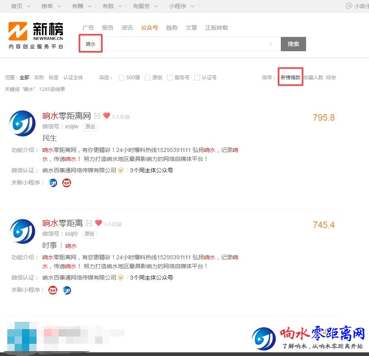
Task: Click the 4人收藏 count
Action: tap(113, 224)
